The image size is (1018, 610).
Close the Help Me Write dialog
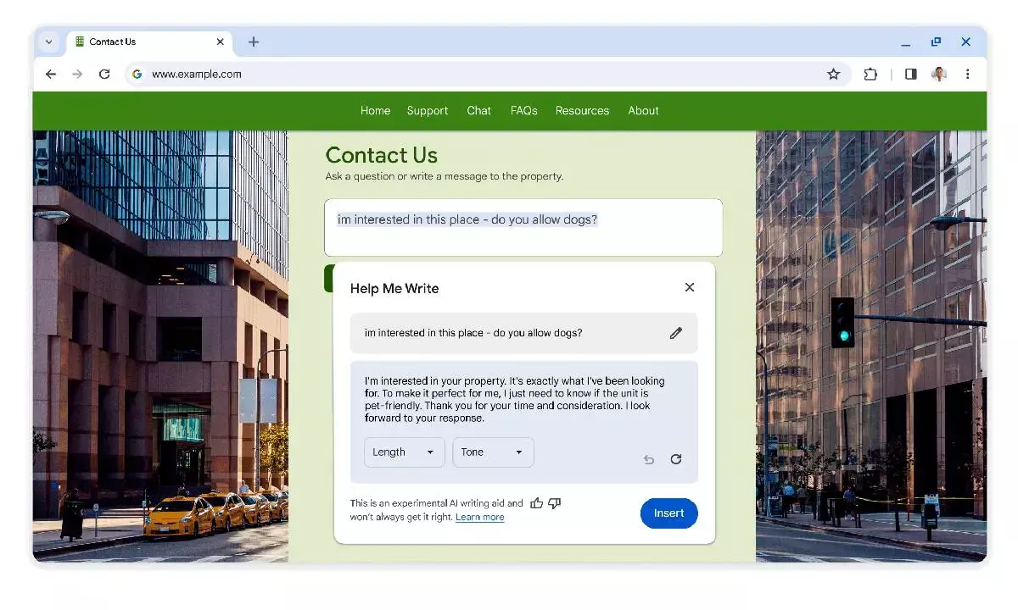[689, 287]
